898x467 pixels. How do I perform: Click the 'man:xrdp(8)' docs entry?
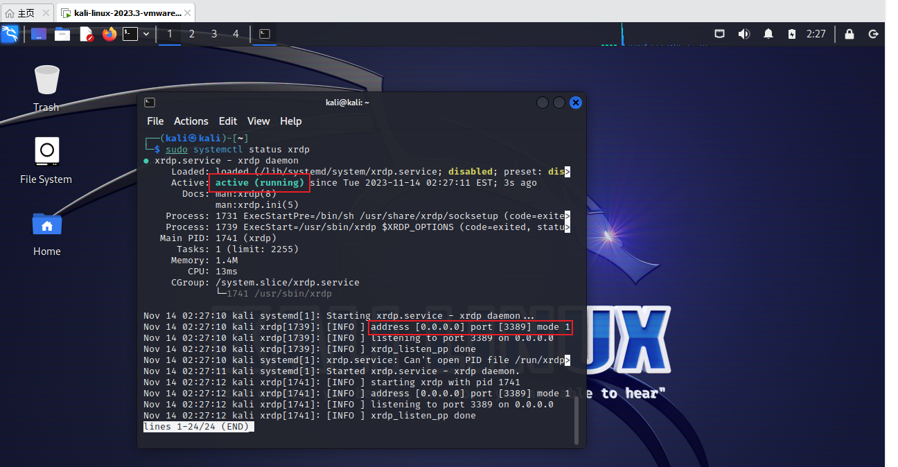[x=246, y=194]
